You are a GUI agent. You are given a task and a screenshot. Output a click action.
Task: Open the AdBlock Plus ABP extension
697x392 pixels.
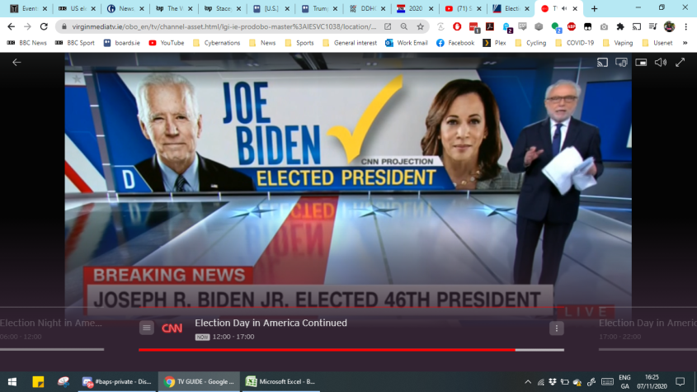pyautogui.click(x=571, y=26)
